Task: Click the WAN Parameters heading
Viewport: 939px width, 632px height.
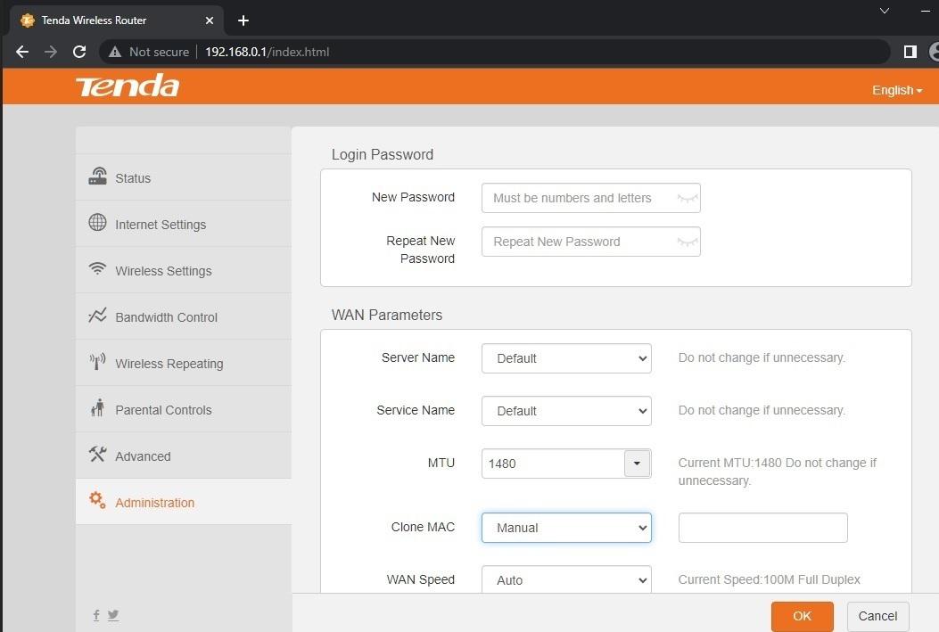Action: 387,315
